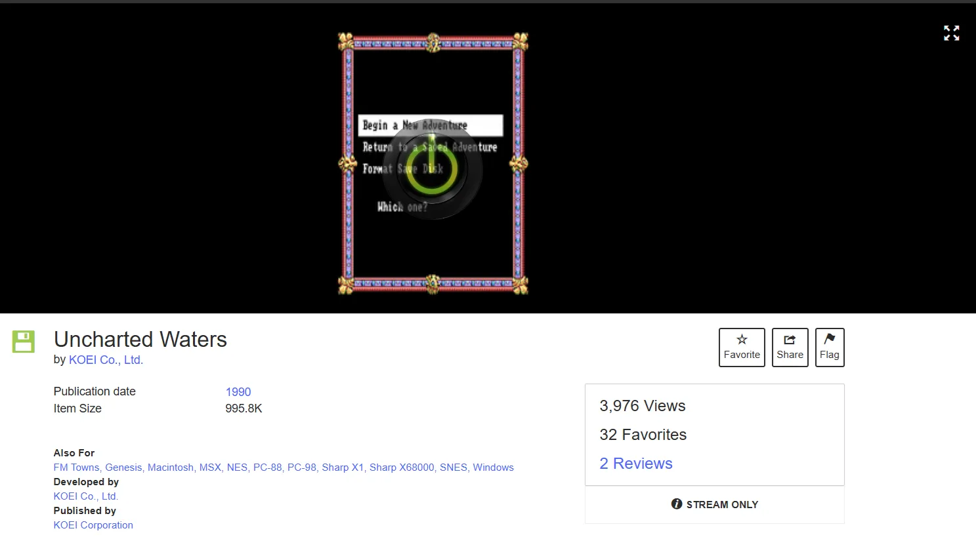Open the Sharp X68000 platform link
The width and height of the screenshot is (976, 537).
[x=402, y=467]
